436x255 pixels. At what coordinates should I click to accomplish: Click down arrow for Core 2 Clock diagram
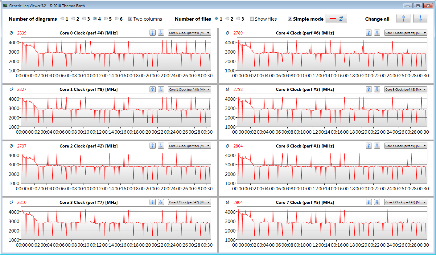tap(161, 146)
